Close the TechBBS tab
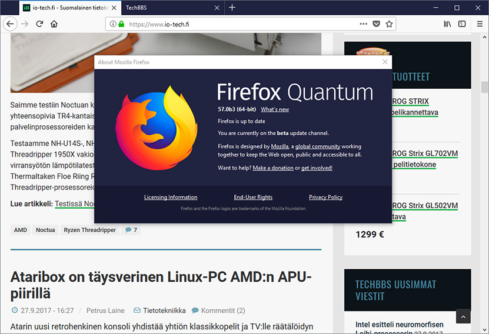 [x=217, y=8]
